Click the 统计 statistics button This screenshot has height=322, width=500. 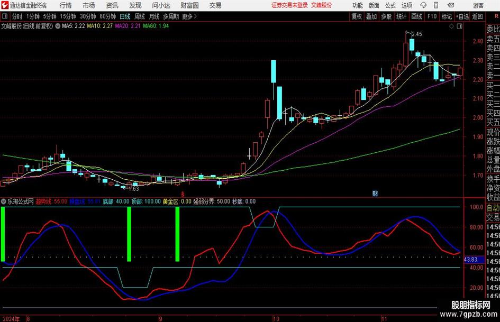click(401, 16)
